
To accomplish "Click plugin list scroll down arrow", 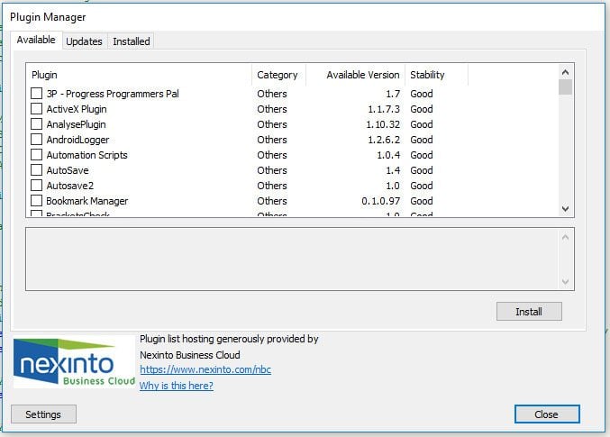I will [x=565, y=209].
